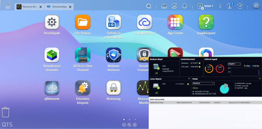
Task: Click the storage usage pie chart
Action: pyautogui.click(x=224, y=88)
